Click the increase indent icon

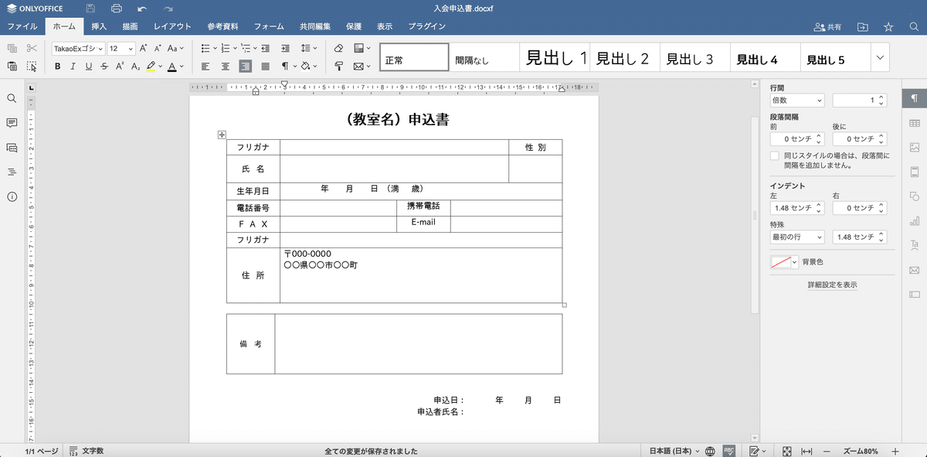(285, 48)
